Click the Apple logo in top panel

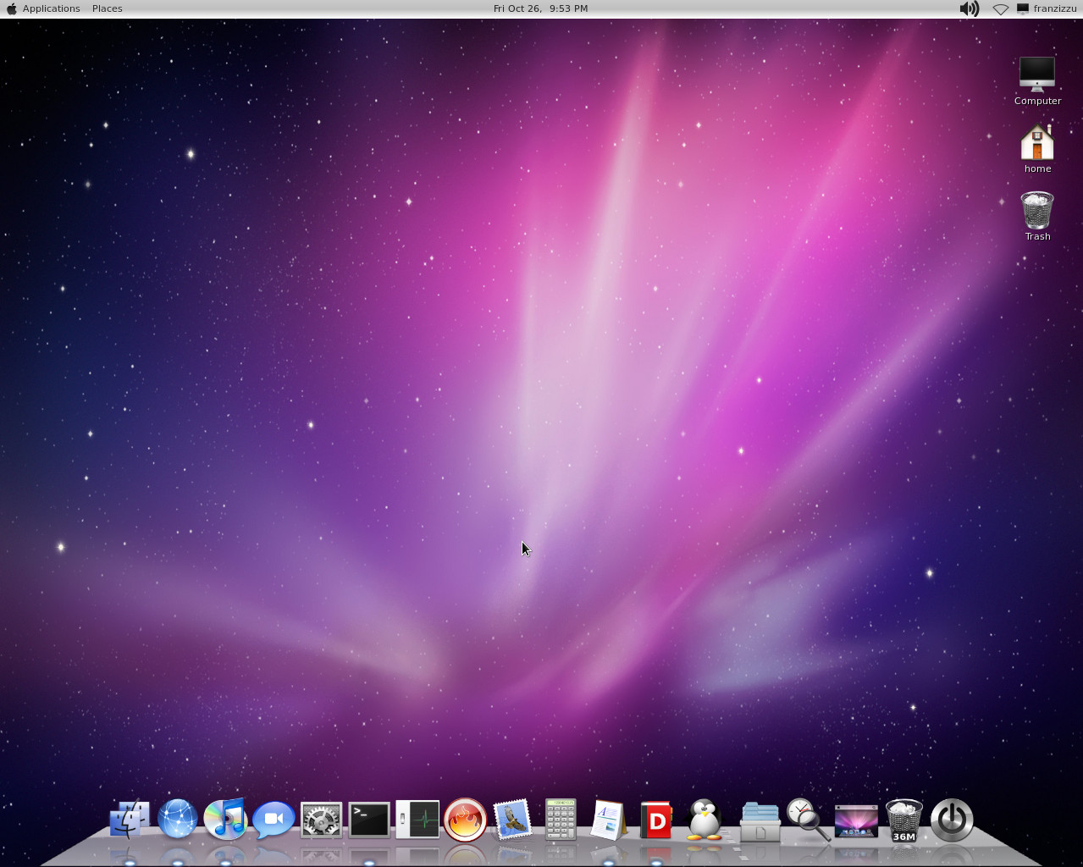point(11,8)
